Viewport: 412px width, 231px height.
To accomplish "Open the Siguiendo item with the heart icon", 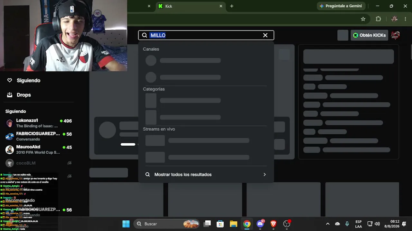I will click(24, 81).
